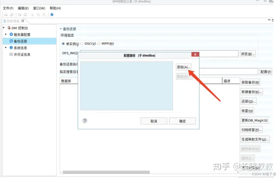
Task: Select 备份还原 in the navigation tree
Action: 30,41
